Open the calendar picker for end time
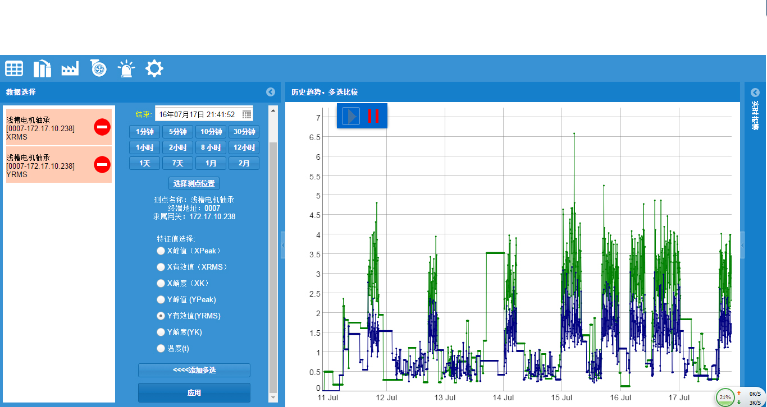767x407 pixels. 246,114
